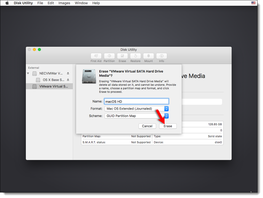The height and width of the screenshot is (198, 263).
Task: Select NECVMWar V... in sidebar
Action: [49, 73]
